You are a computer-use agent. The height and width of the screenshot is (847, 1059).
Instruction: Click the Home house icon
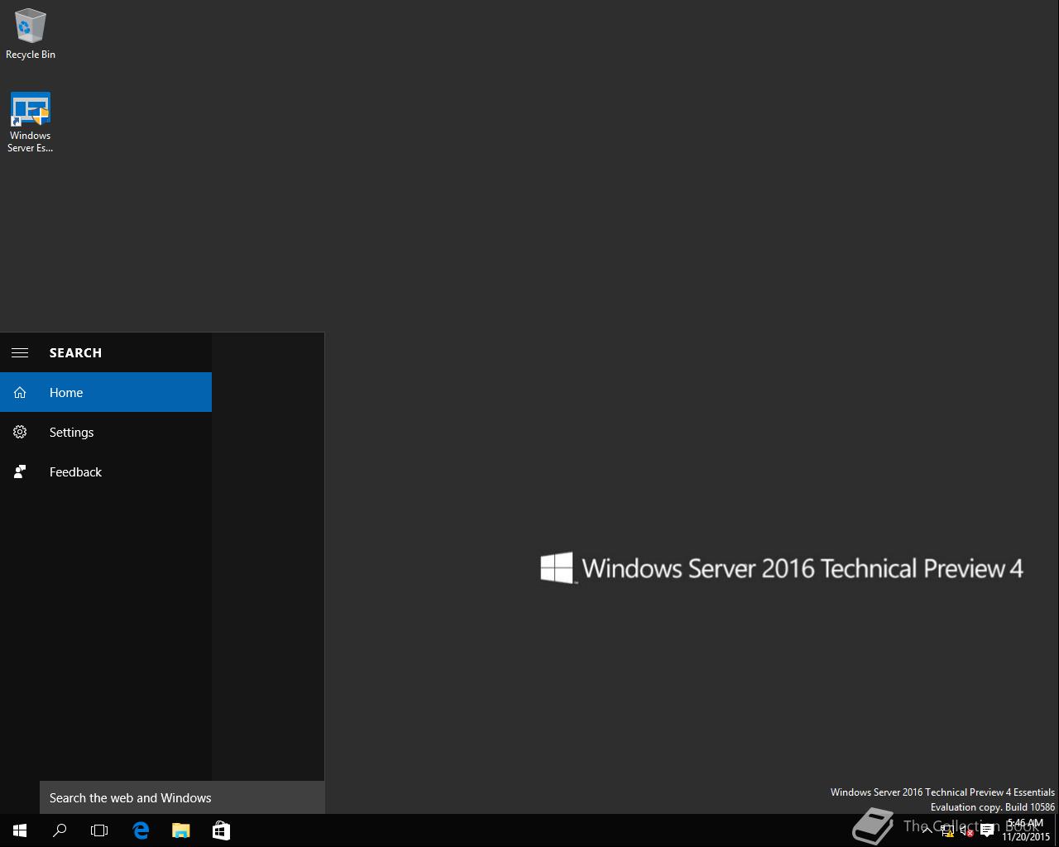coord(20,392)
